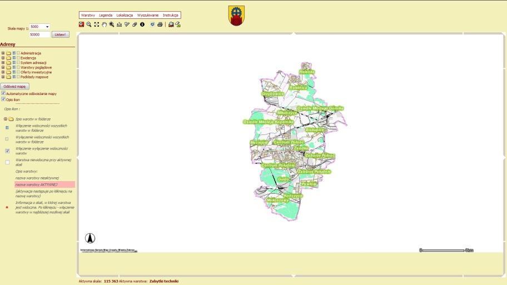Click the blue round help icon
Image resolution: width=507 pixels, height=285 pixels.
click(x=152, y=24)
